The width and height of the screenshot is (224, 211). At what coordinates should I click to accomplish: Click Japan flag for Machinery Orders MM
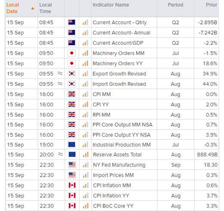click(x=72, y=53)
